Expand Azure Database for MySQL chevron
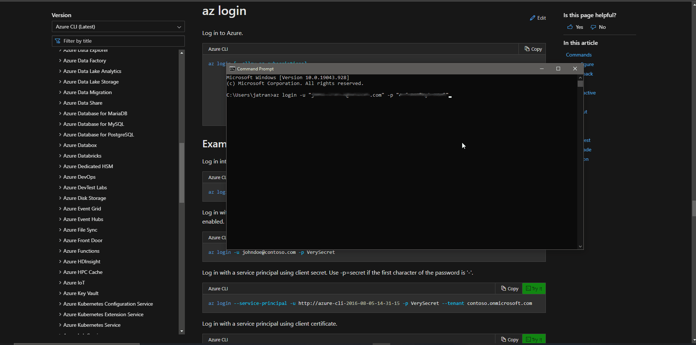The image size is (696, 345). [60, 124]
